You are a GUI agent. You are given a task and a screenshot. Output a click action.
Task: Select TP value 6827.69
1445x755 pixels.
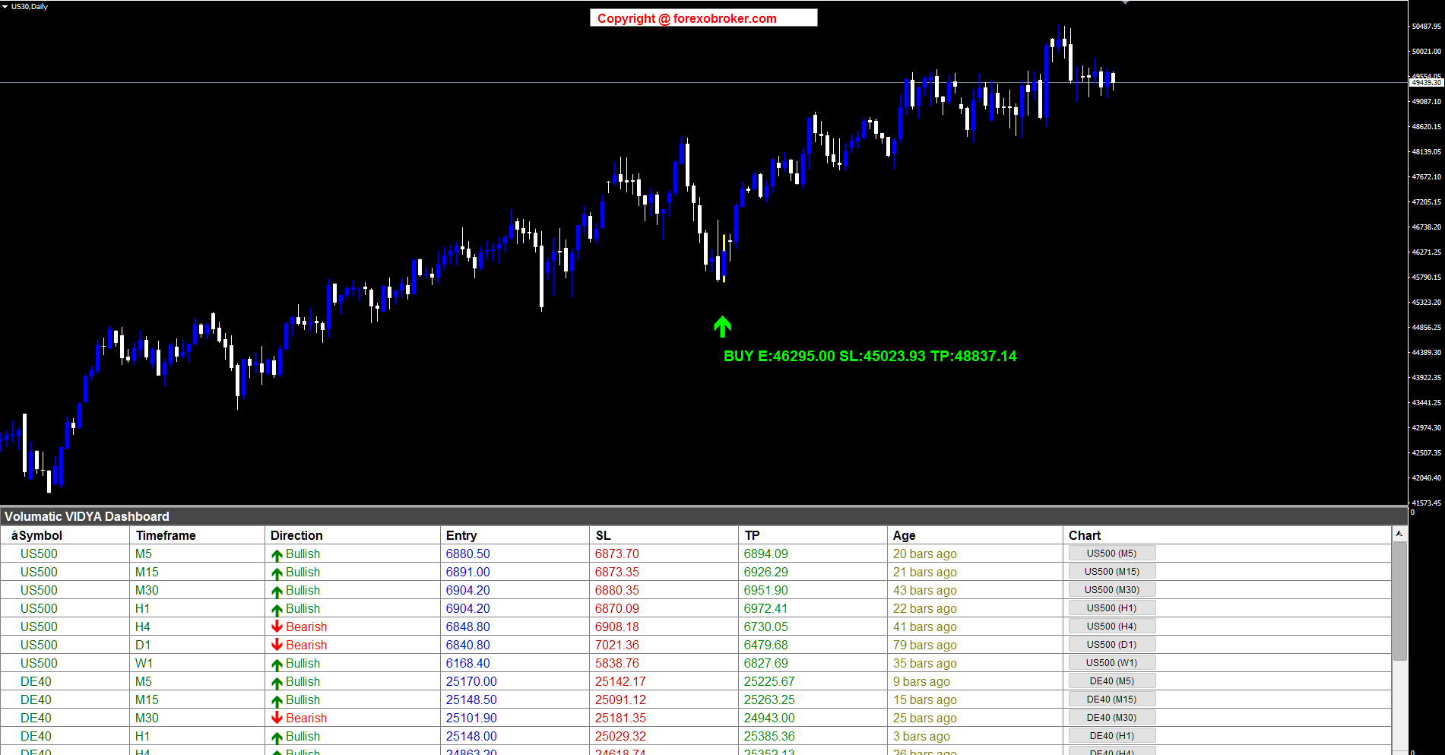[x=765, y=663]
